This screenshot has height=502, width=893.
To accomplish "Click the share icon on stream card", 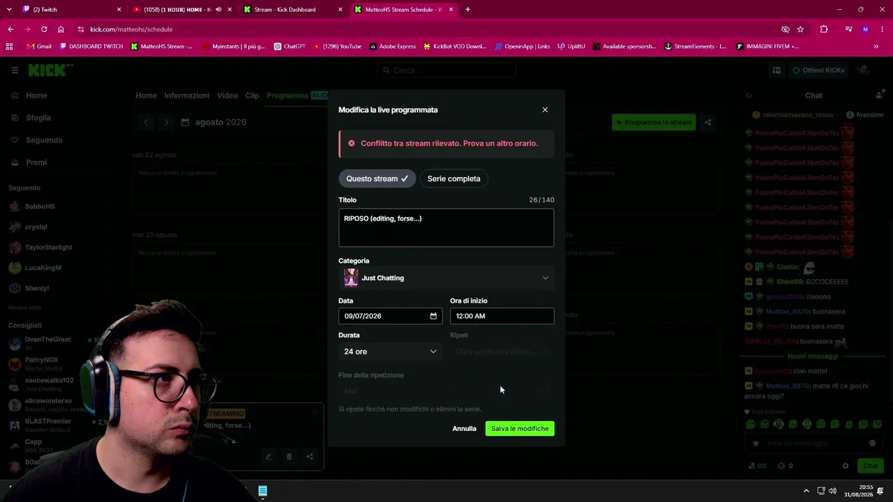I will (x=310, y=457).
